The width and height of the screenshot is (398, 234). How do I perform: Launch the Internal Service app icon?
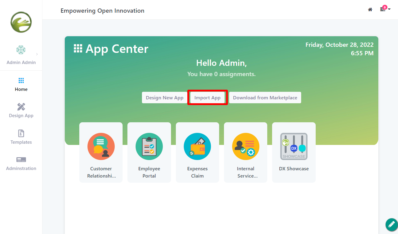pyautogui.click(x=245, y=146)
